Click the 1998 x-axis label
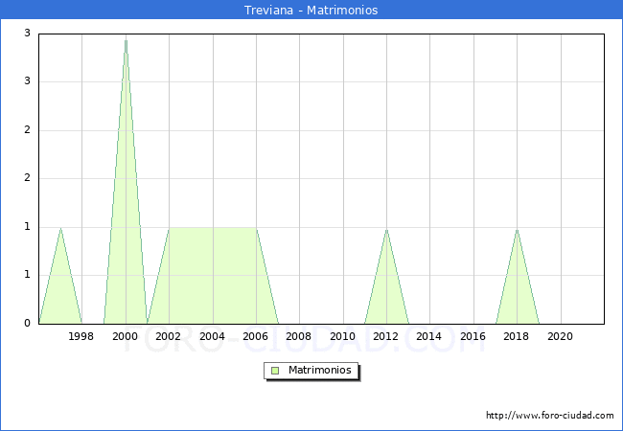 pos(81,336)
